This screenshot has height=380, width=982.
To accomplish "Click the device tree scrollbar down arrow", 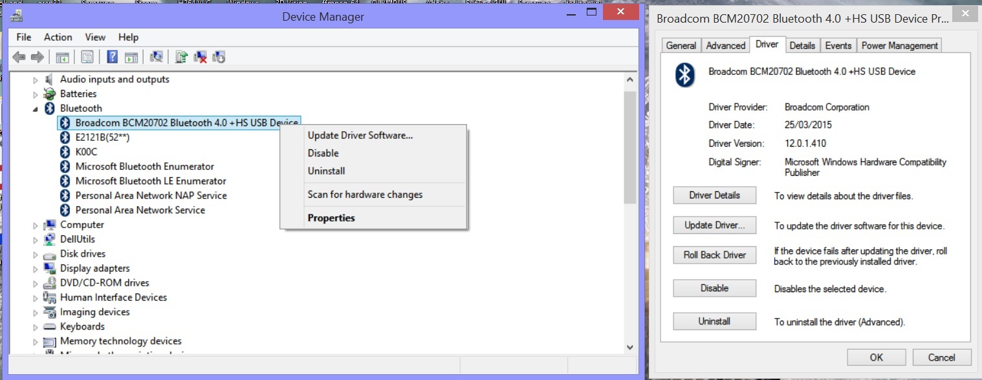I will click(630, 347).
